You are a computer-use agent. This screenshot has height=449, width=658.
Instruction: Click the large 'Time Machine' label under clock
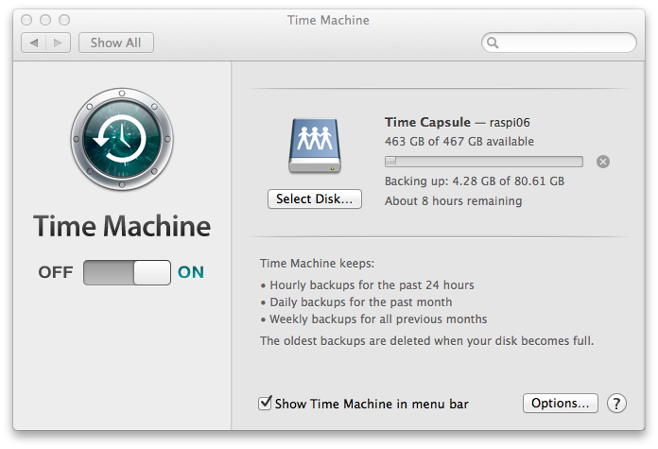(x=122, y=226)
